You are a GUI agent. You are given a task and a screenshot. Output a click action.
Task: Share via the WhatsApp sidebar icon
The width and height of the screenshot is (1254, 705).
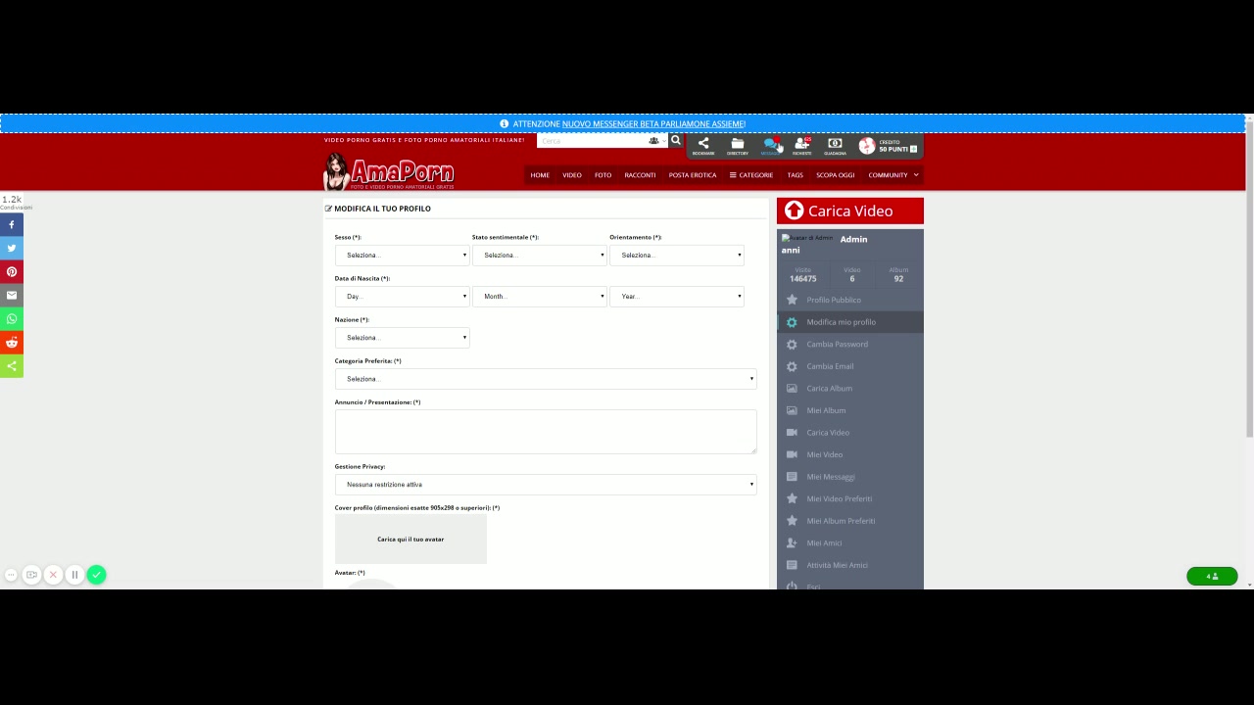point(12,319)
